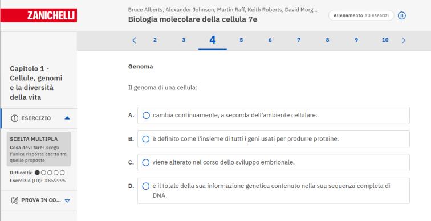Screen dimensions: 431x221
Task: Pause the training session with the pause icon
Action: 401,15
